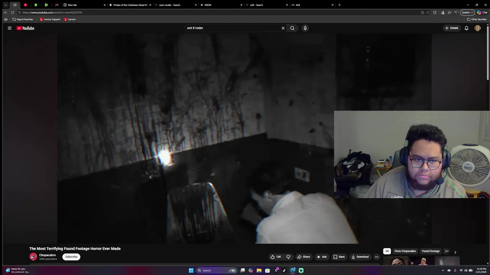Mute the tab with the speaker icon
Viewport: 490px width, 275px height.
15,5
